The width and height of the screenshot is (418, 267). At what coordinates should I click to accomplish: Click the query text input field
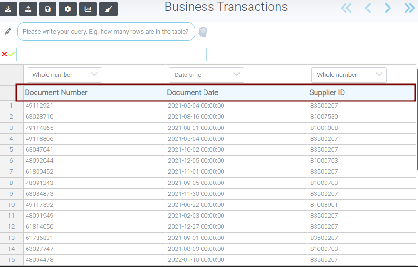tap(106, 32)
